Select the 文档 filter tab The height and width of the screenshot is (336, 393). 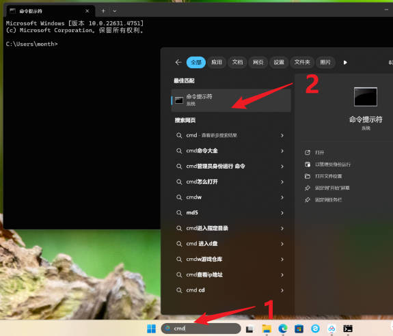point(237,62)
